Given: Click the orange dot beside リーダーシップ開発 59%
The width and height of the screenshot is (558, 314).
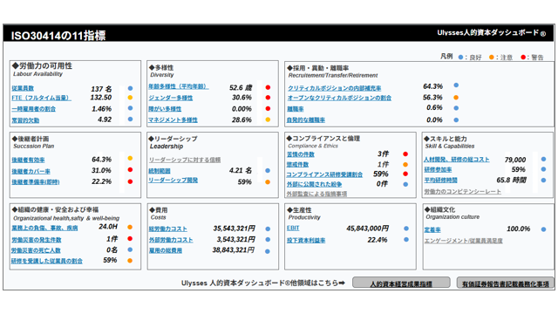Looking at the screenshot, I should click(x=268, y=182).
